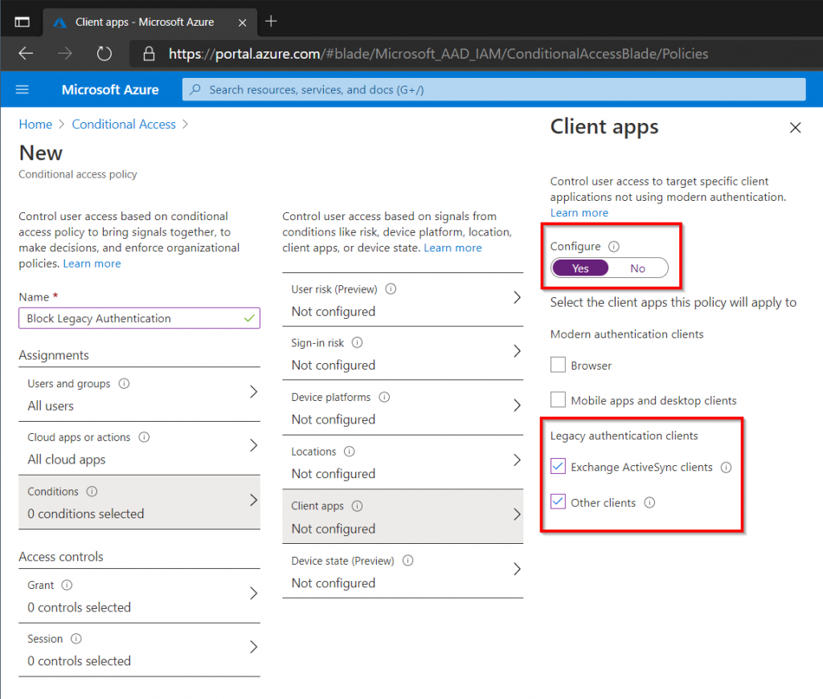
Task: Click the tab actions icon at the window's top-left
Action: pos(22,22)
